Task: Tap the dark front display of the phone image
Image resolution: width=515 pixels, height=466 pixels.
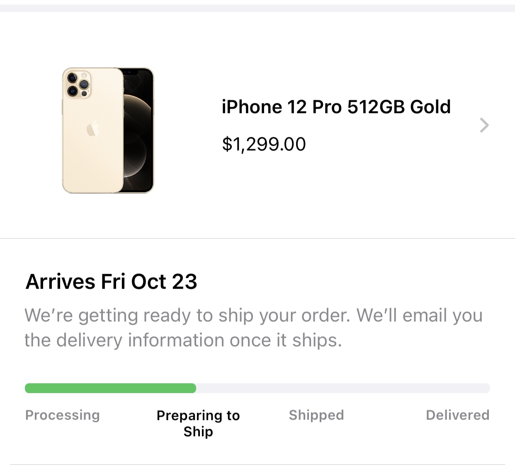Action: (138, 130)
